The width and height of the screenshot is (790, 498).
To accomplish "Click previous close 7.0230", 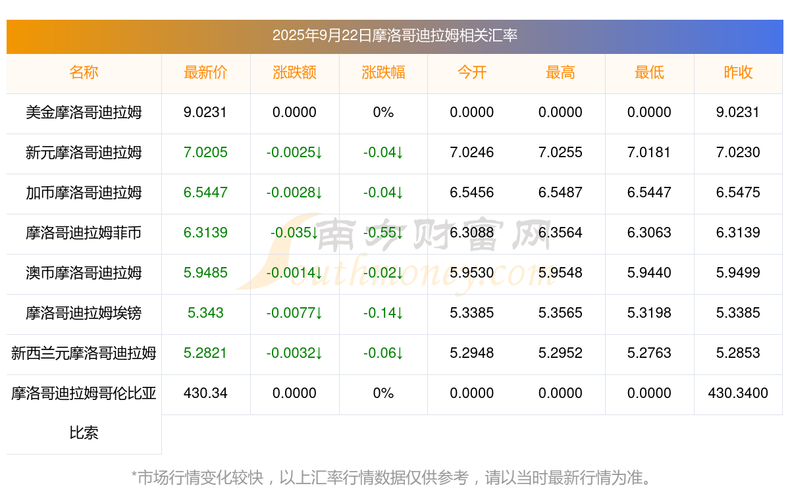I will 738,153.
